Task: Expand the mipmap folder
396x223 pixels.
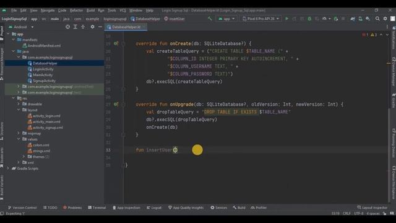Action: [19, 133]
